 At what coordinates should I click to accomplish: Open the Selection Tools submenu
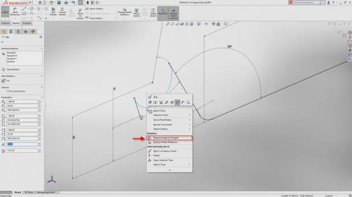pos(170,115)
